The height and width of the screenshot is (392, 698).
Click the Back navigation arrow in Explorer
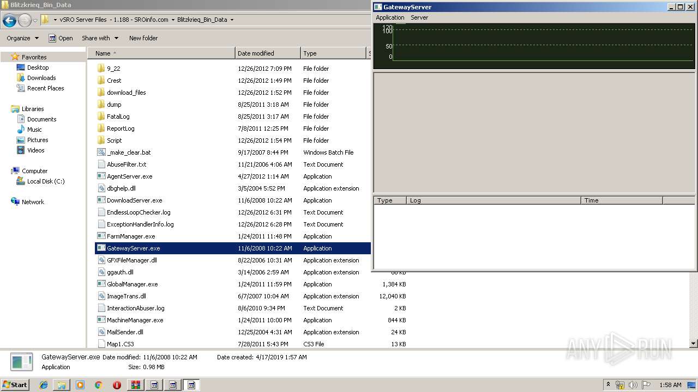(9, 21)
